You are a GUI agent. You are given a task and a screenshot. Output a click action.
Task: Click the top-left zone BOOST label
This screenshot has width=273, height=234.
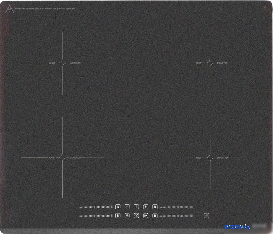[x=52, y=63]
